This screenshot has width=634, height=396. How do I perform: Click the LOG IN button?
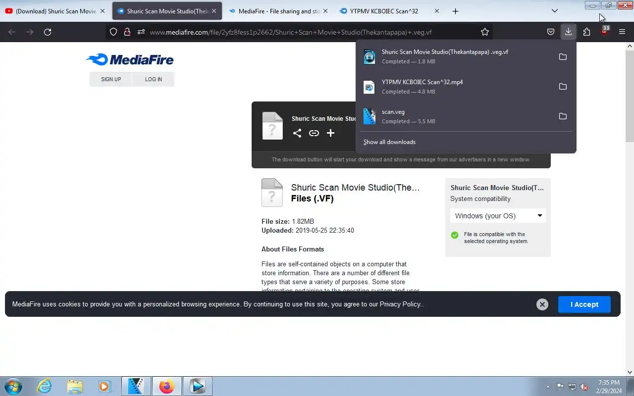154,79
